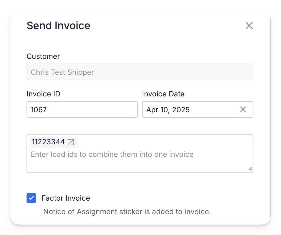281x235 pixels.
Task: Click the 1067 invoice number value
Action: pos(39,110)
